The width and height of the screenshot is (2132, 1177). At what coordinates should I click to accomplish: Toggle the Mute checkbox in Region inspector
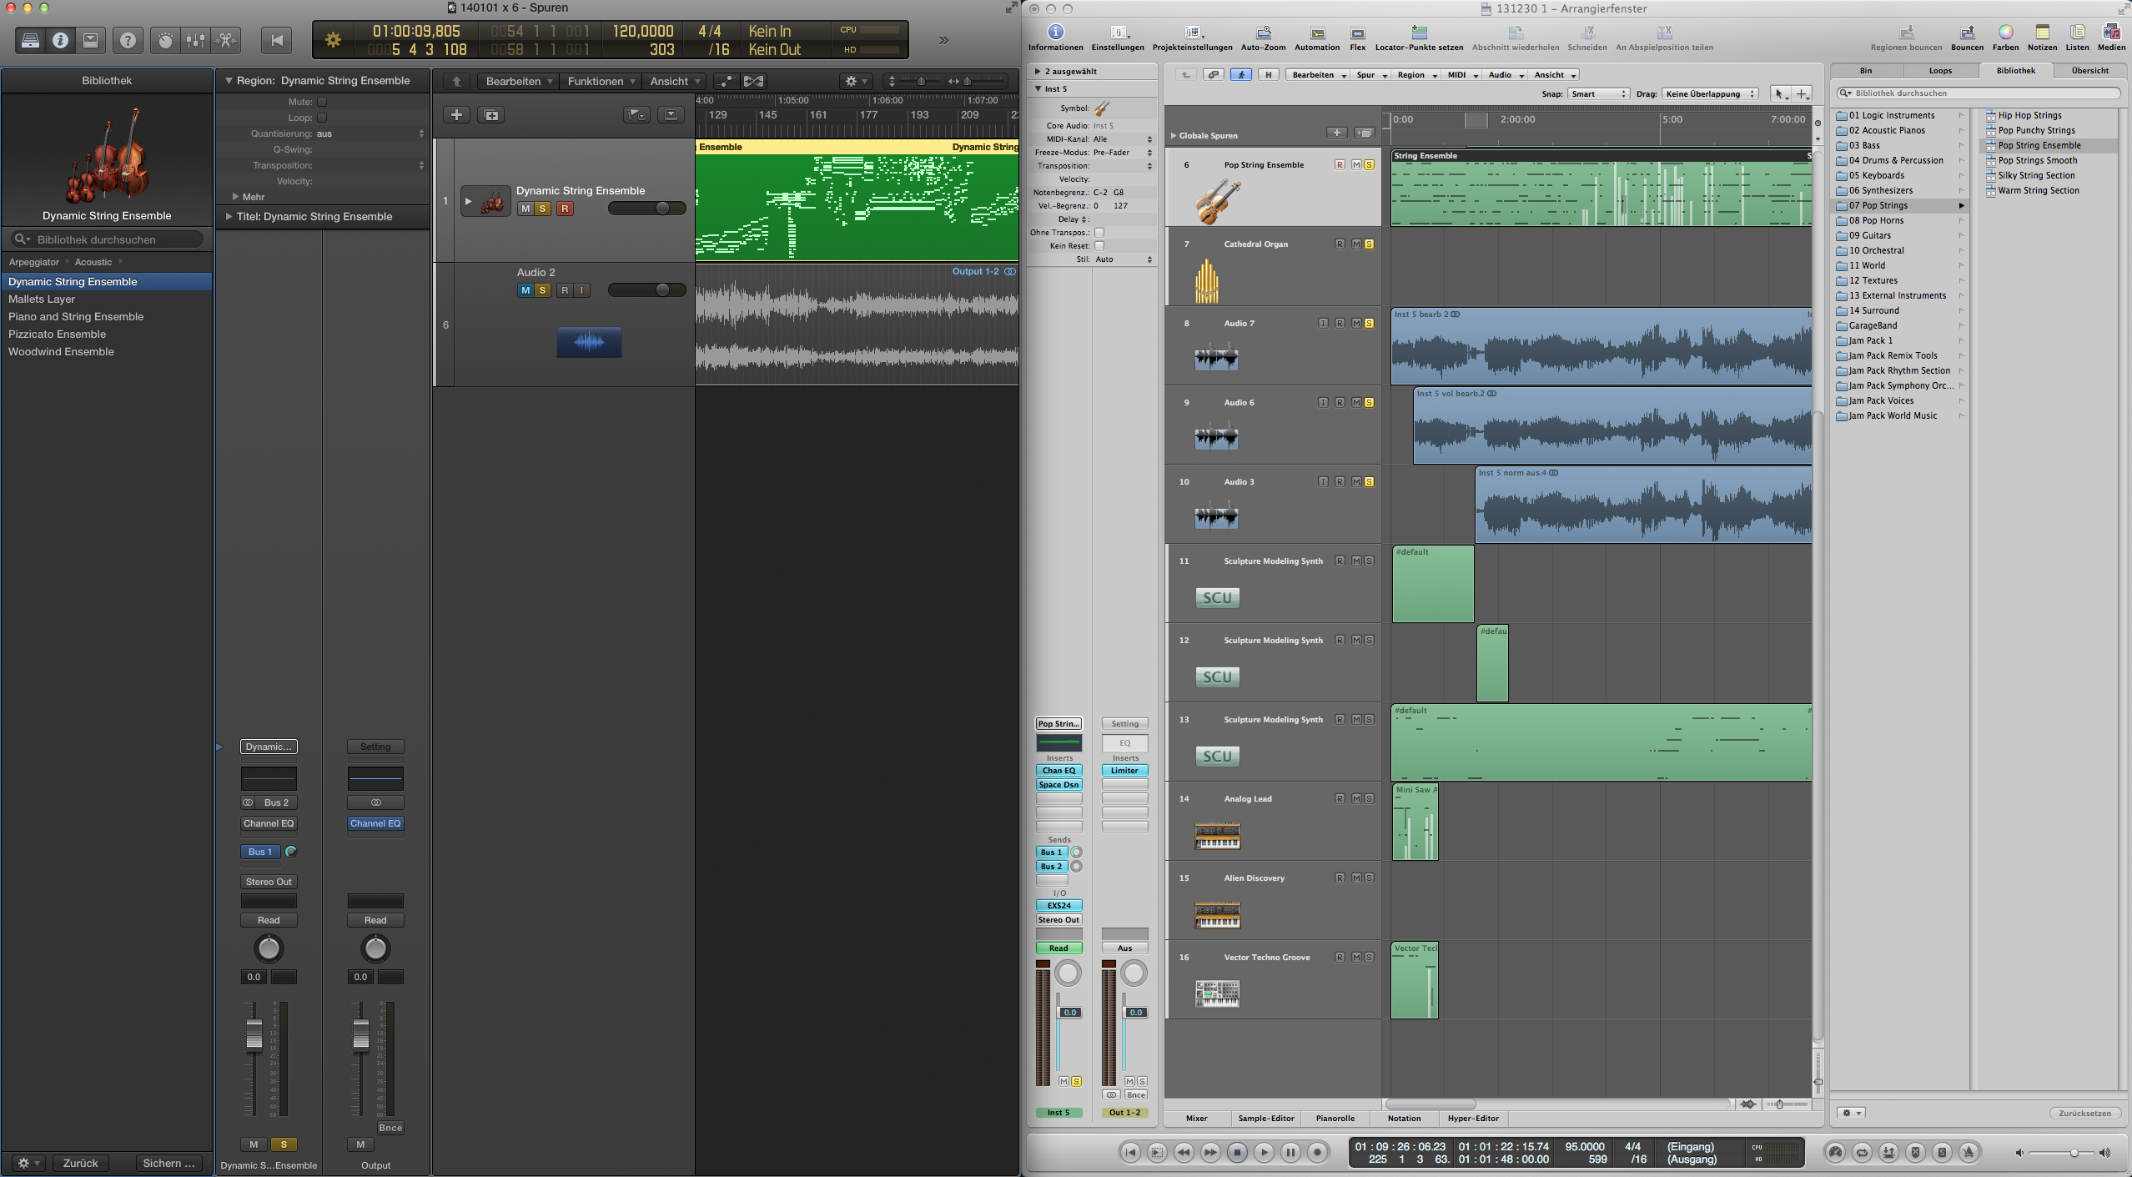[x=322, y=102]
